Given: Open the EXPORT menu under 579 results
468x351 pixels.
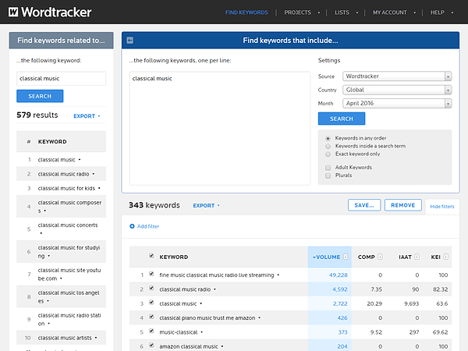Looking at the screenshot, I should coord(87,115).
